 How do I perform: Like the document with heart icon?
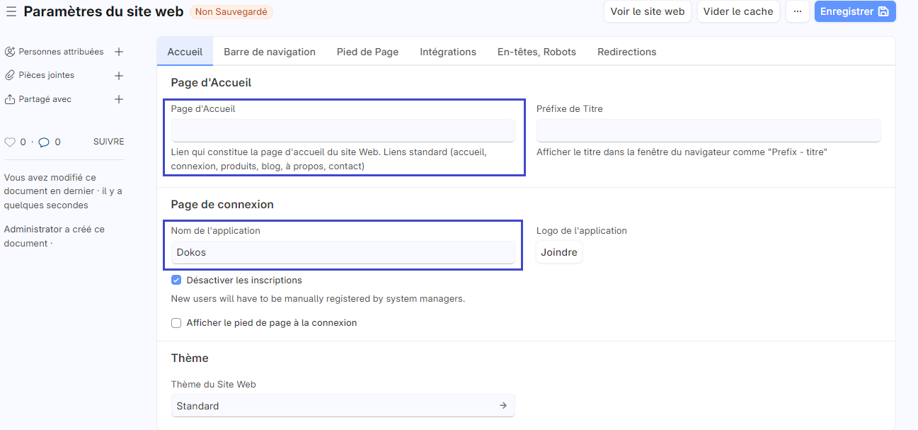10,142
